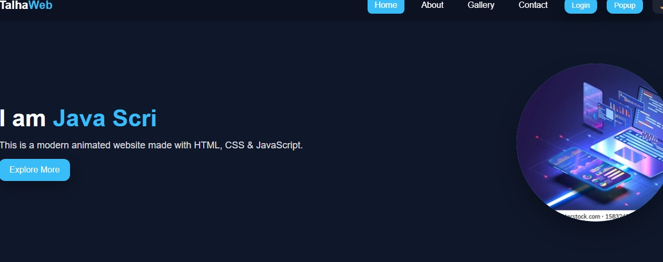Go to the About section
663x262 pixels.
point(432,5)
